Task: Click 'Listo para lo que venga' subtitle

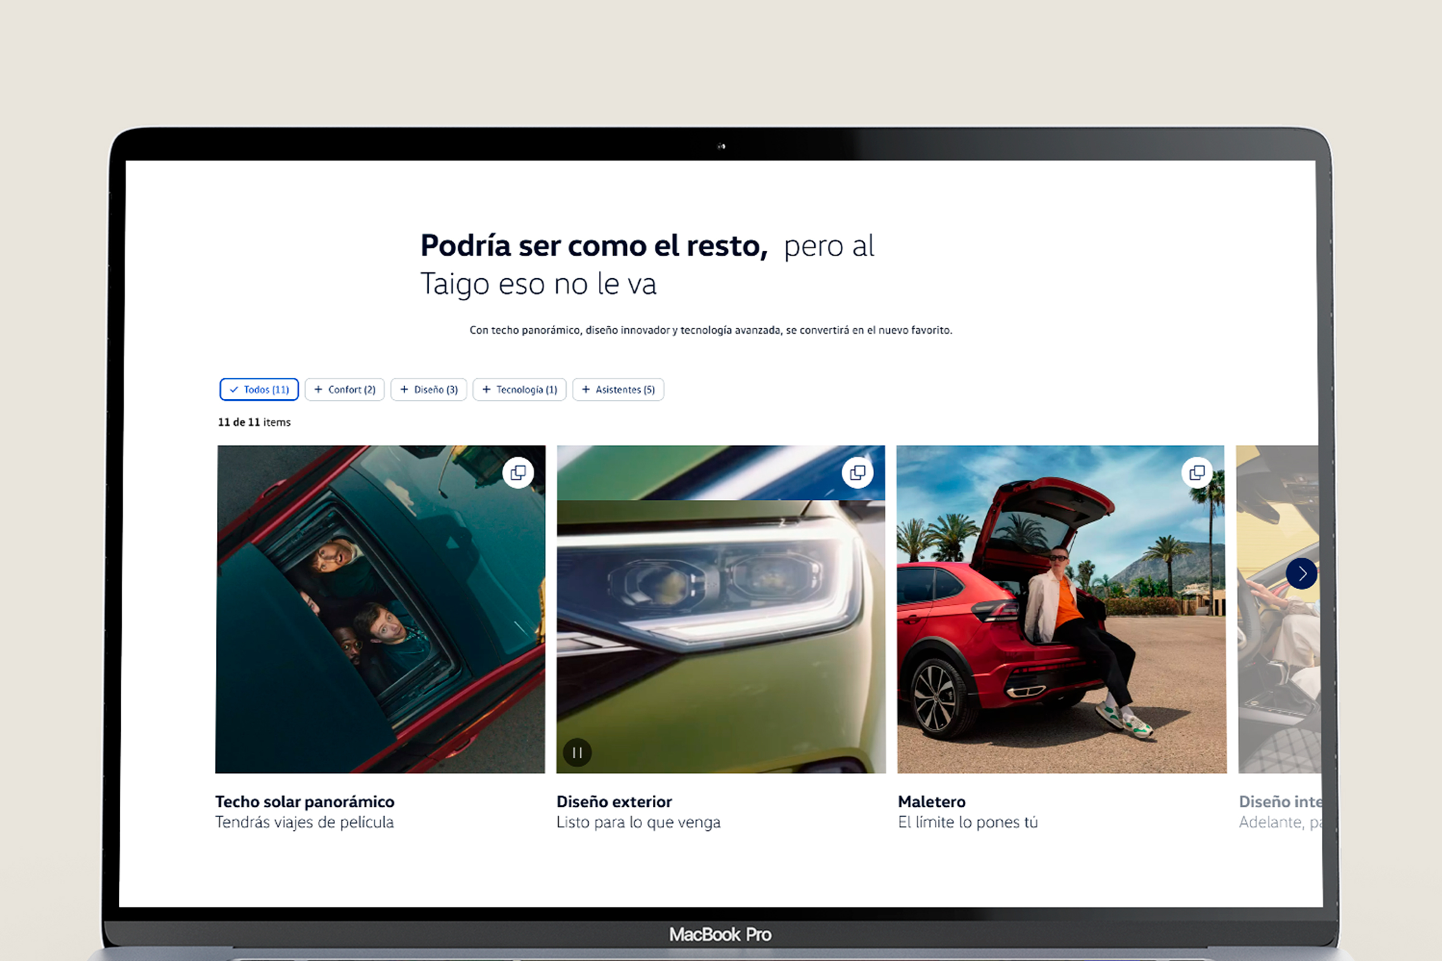Action: [x=638, y=823]
